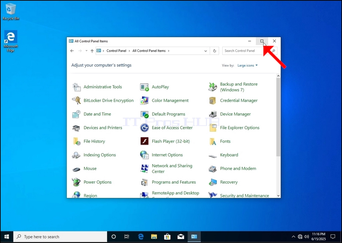The height and width of the screenshot is (243, 342).
Task: Click the Region link text
Action: click(x=90, y=196)
